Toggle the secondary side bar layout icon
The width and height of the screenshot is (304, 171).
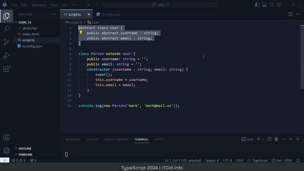[271, 5]
